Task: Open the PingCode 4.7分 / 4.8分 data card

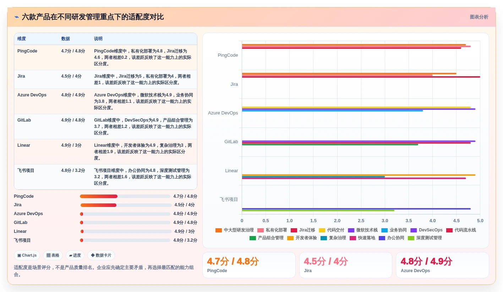Action: pyautogui.click(x=249, y=265)
